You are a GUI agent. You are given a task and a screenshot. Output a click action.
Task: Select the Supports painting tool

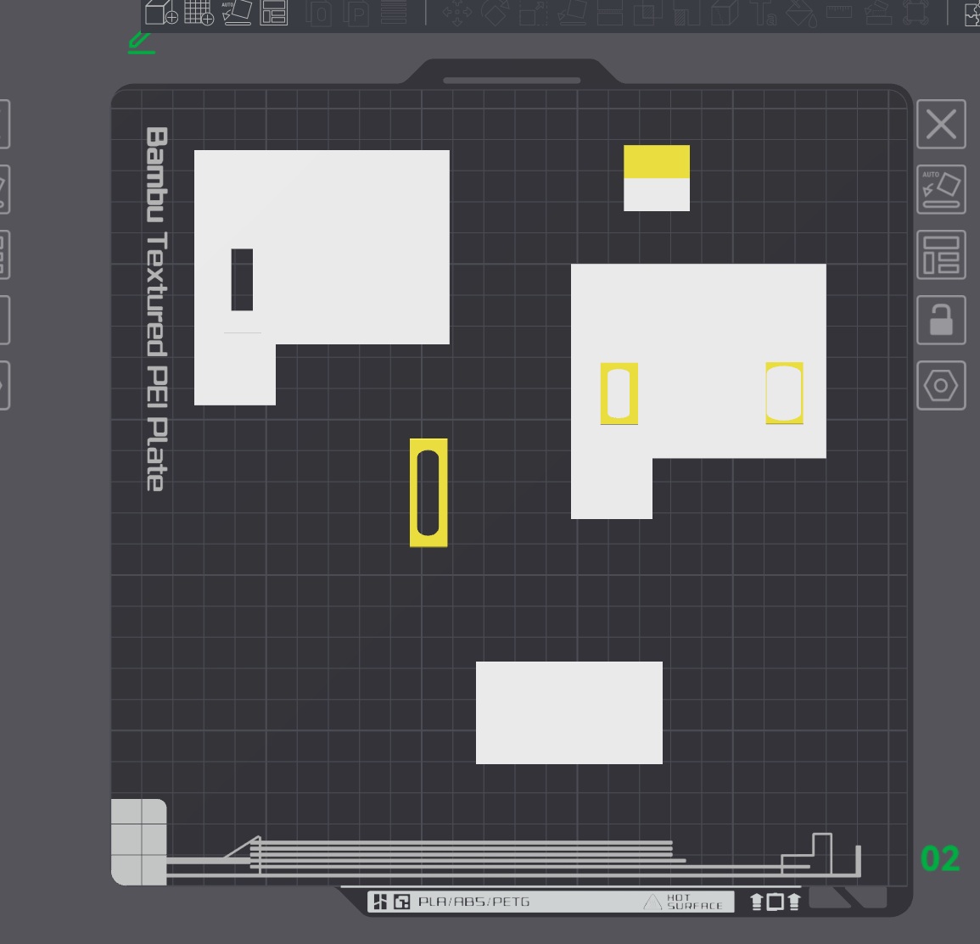[x=686, y=13]
